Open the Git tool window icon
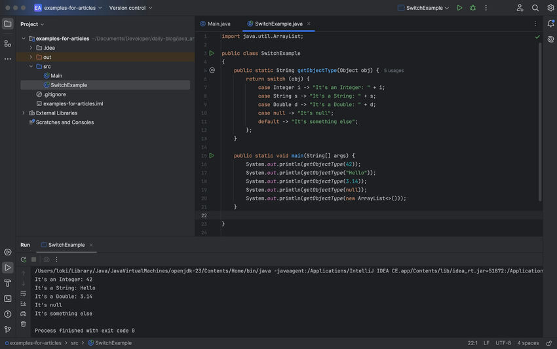557x349 pixels. pos(7,329)
